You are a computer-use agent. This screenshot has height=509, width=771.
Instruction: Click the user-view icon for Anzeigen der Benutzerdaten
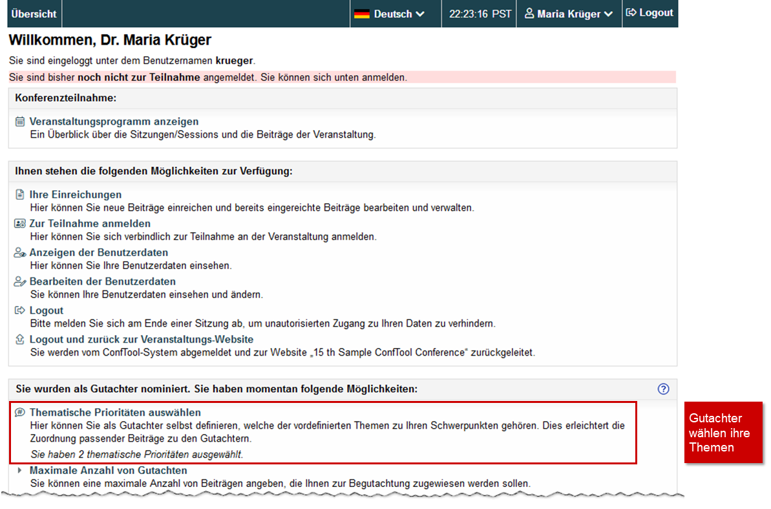[19, 252]
